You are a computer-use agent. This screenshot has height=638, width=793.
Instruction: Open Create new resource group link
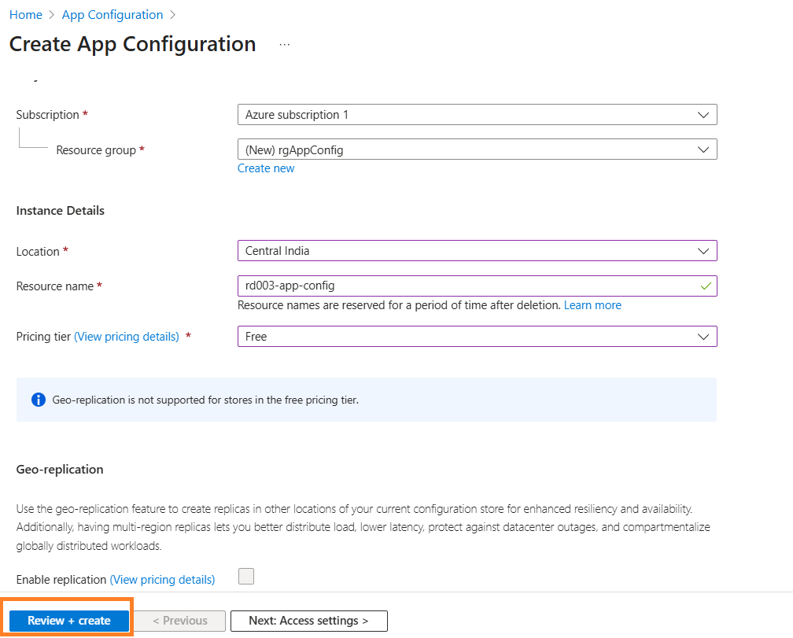(266, 168)
